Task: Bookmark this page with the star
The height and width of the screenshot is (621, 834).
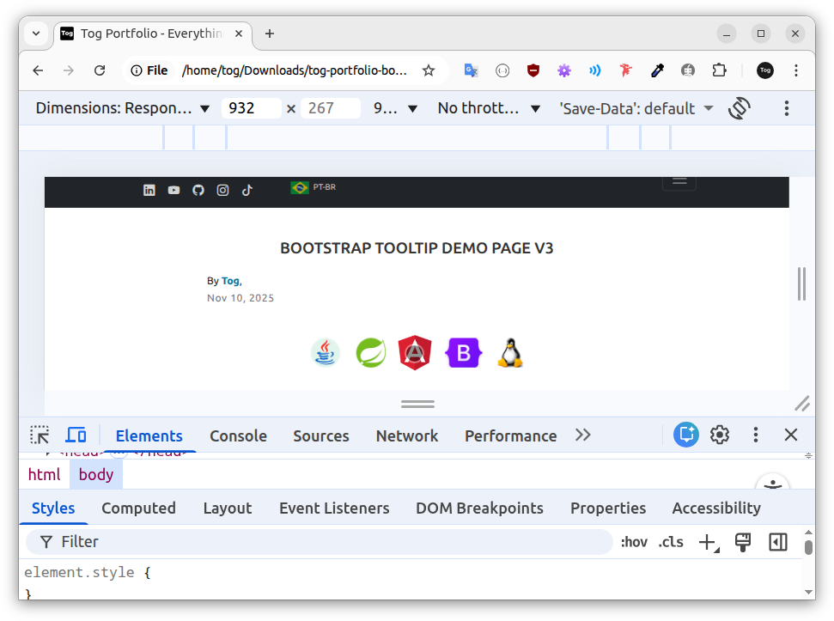Action: tap(429, 70)
